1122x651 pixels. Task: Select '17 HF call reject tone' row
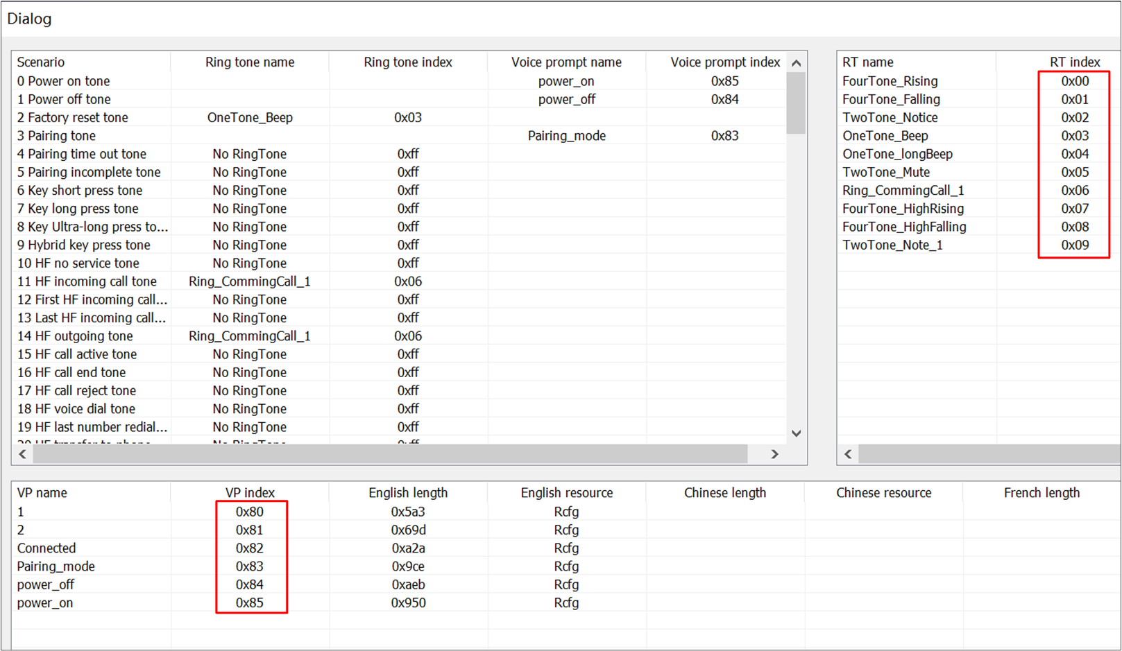pos(400,391)
